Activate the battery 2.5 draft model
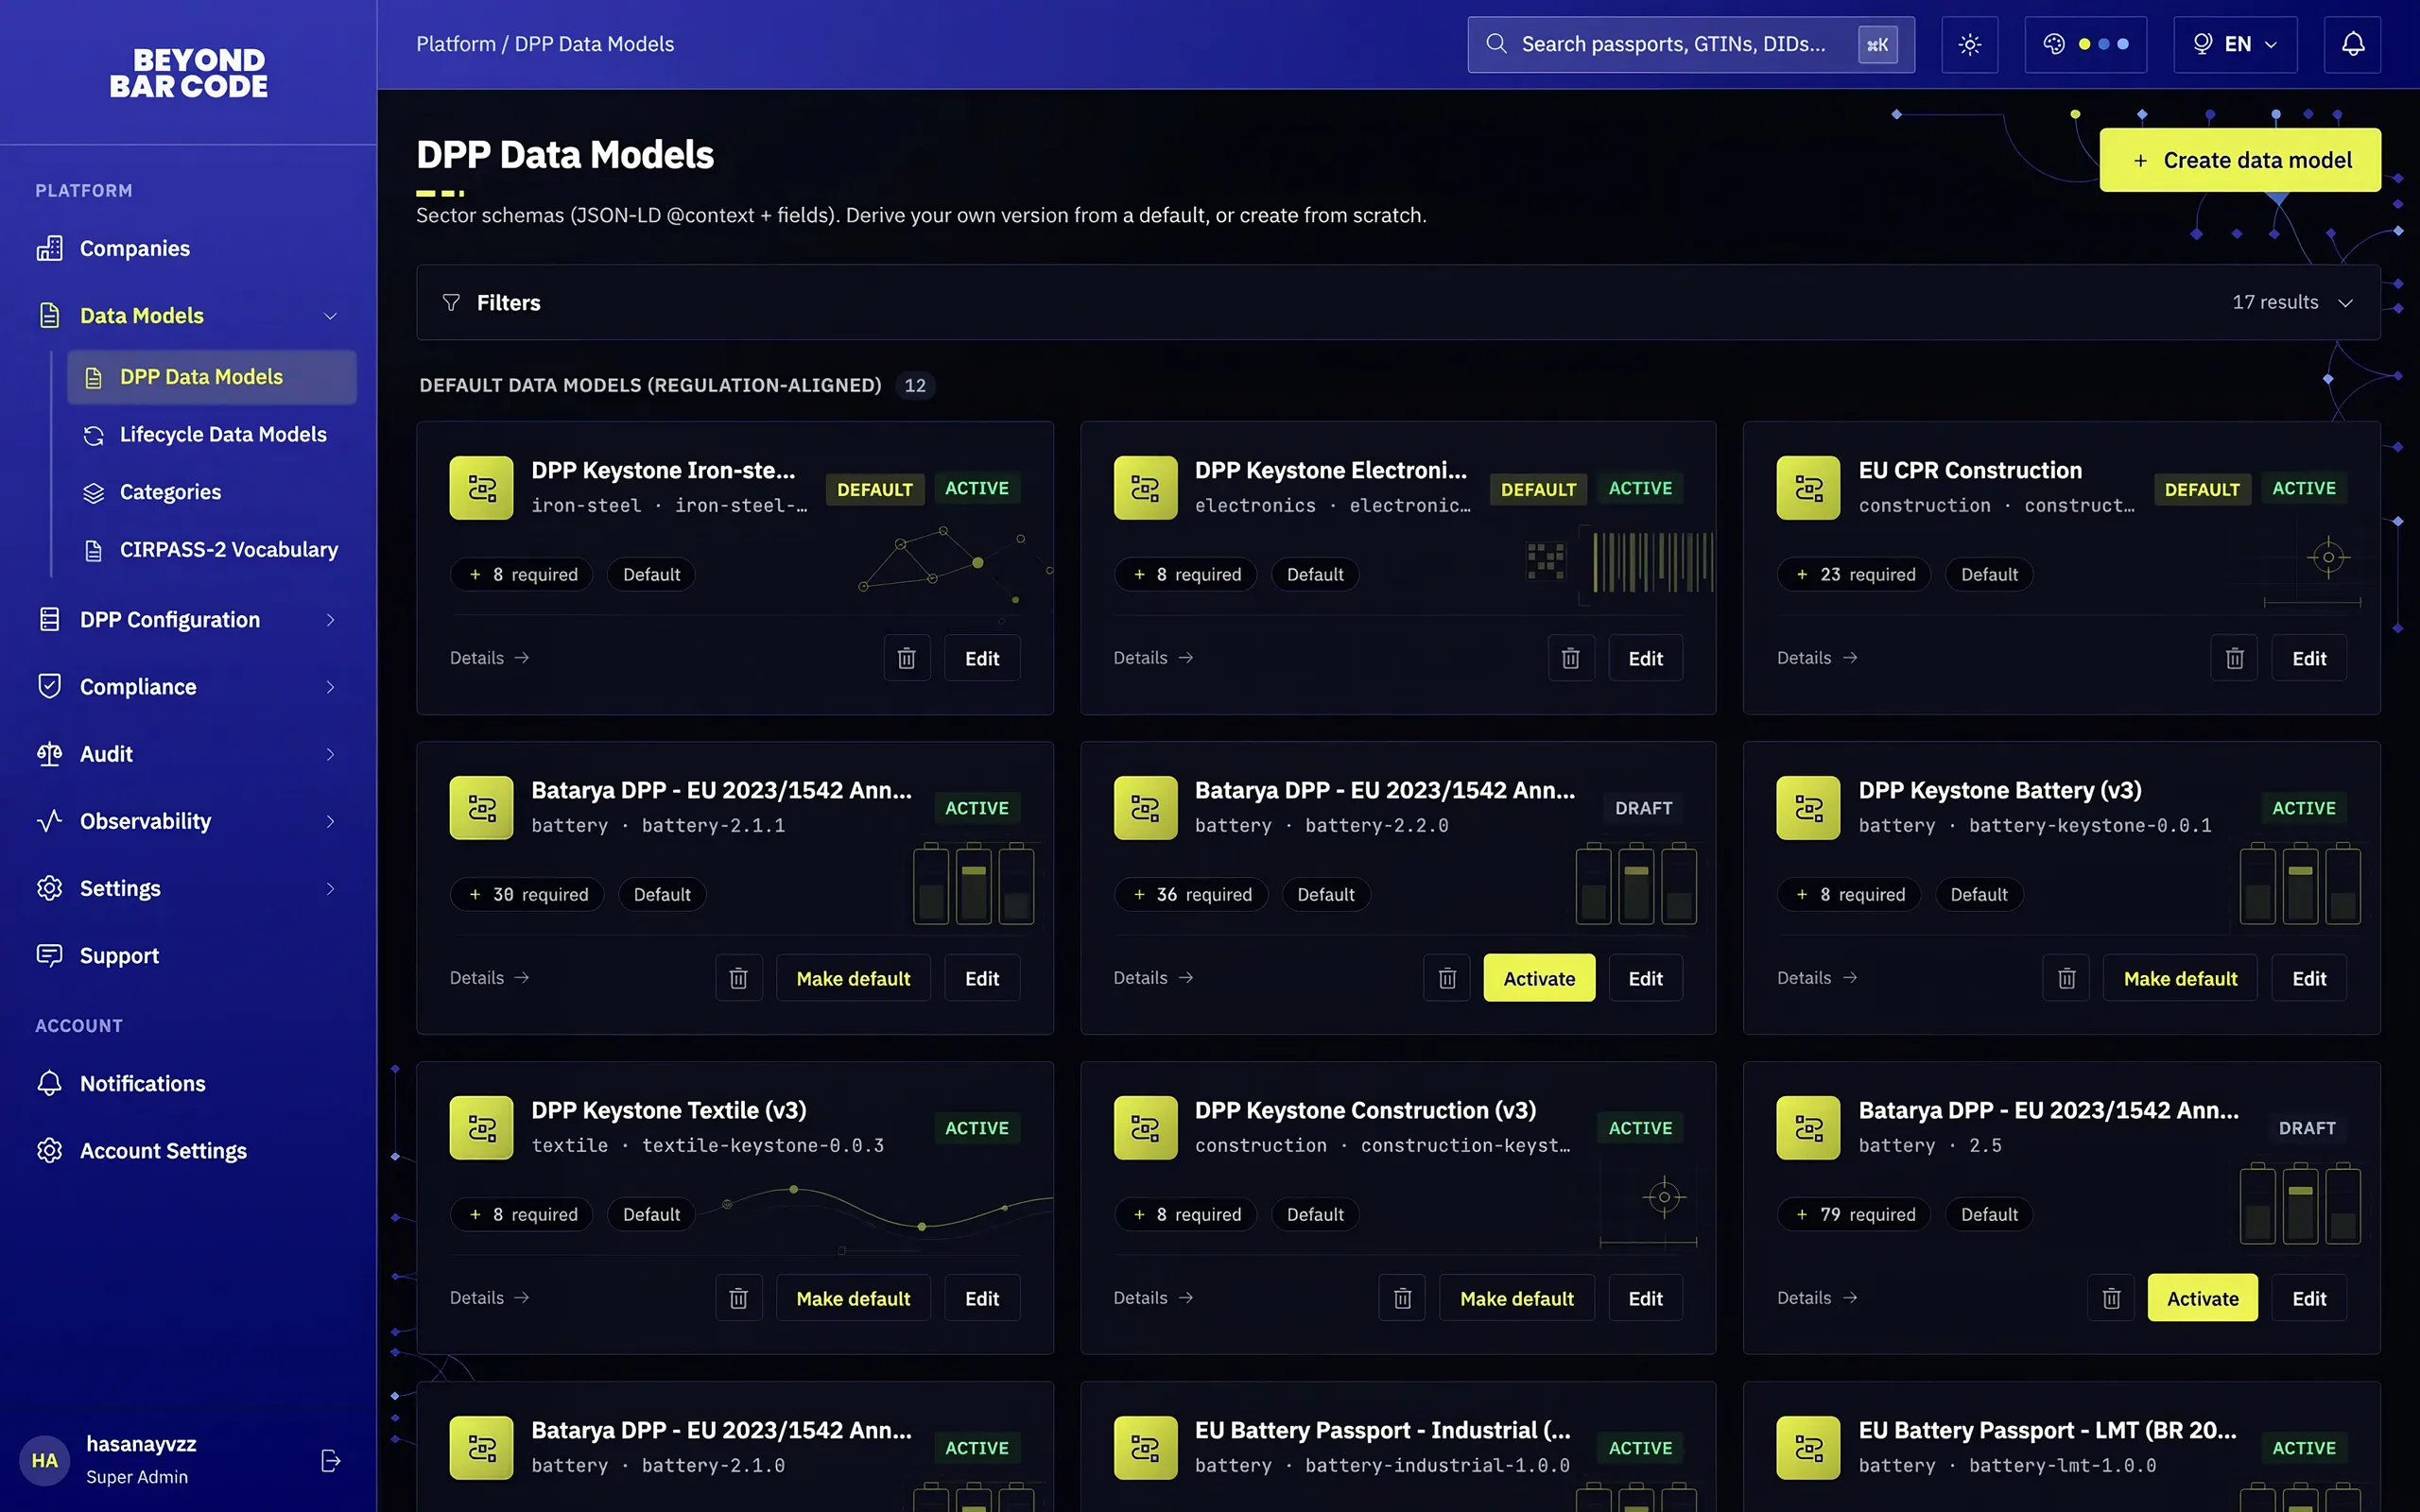The image size is (2420, 1512). (2202, 1298)
